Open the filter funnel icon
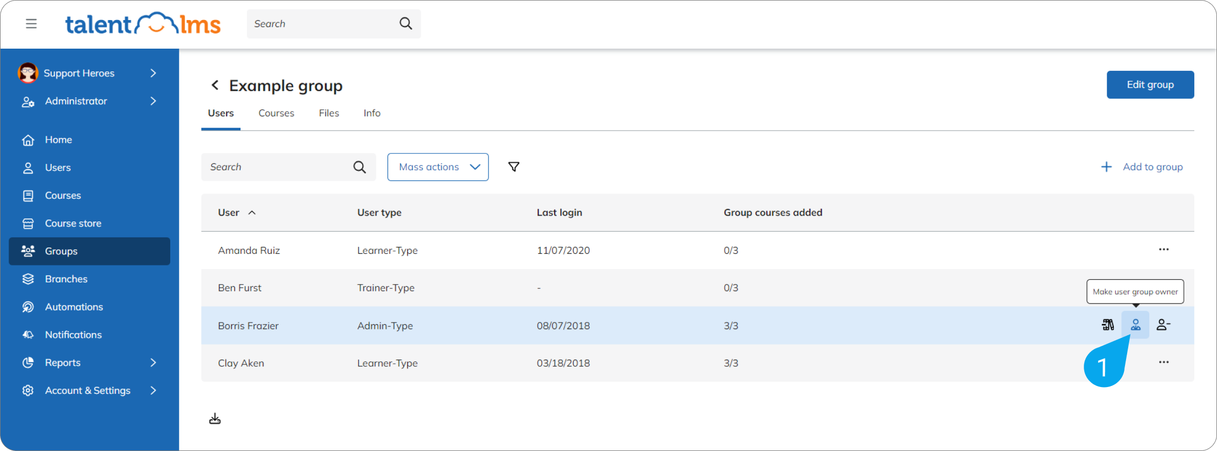The height and width of the screenshot is (451, 1217). pos(513,167)
